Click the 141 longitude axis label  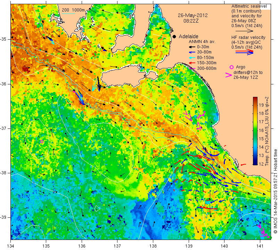click(x=260, y=246)
